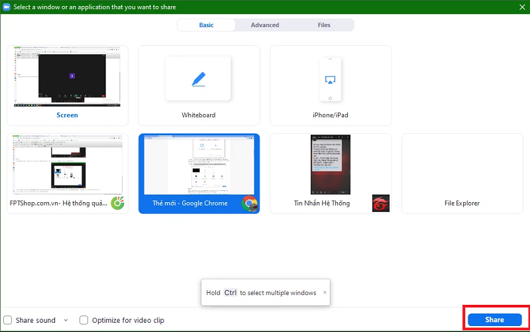Select the Screen thumbnail to share
The image size is (530, 332).
(67, 85)
